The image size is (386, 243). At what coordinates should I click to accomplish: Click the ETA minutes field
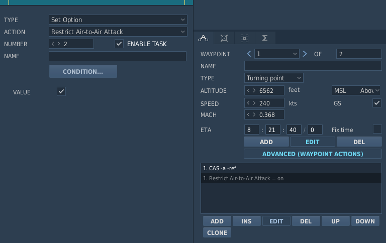point(273,130)
